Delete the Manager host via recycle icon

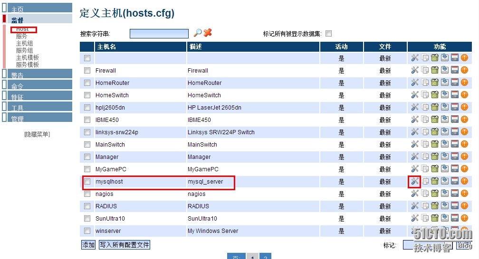click(435, 157)
